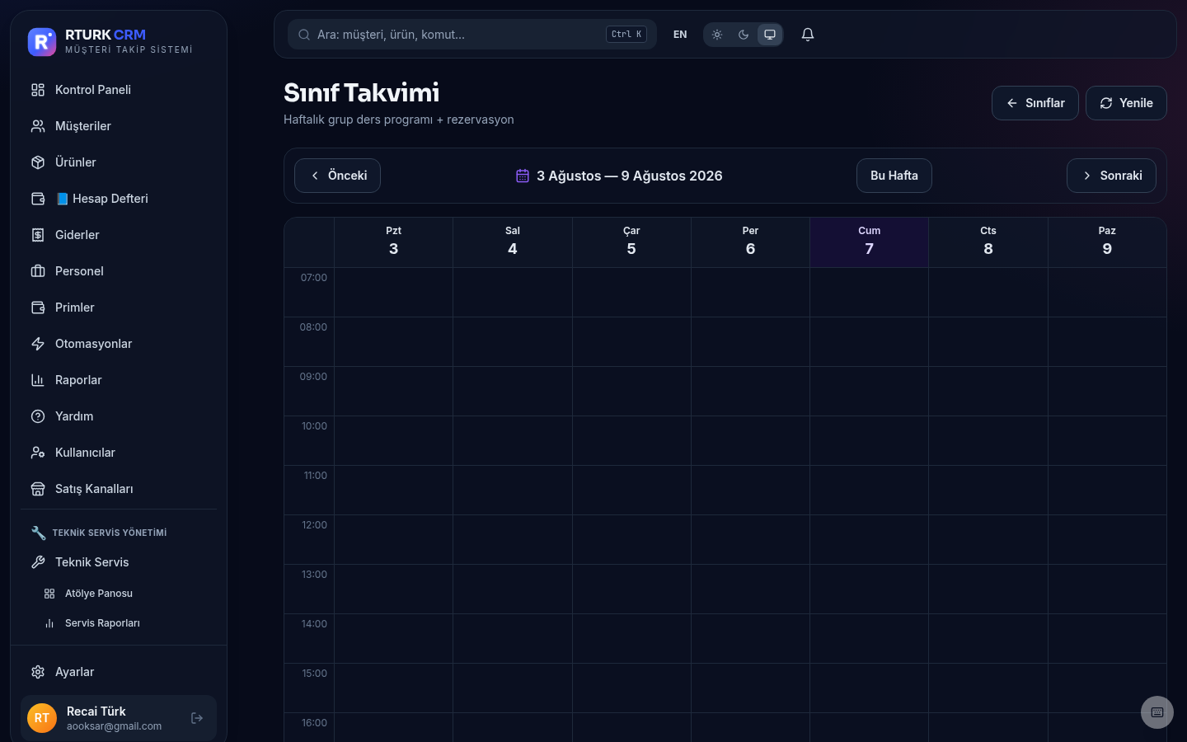Click the 07:00 time label

click(x=314, y=278)
